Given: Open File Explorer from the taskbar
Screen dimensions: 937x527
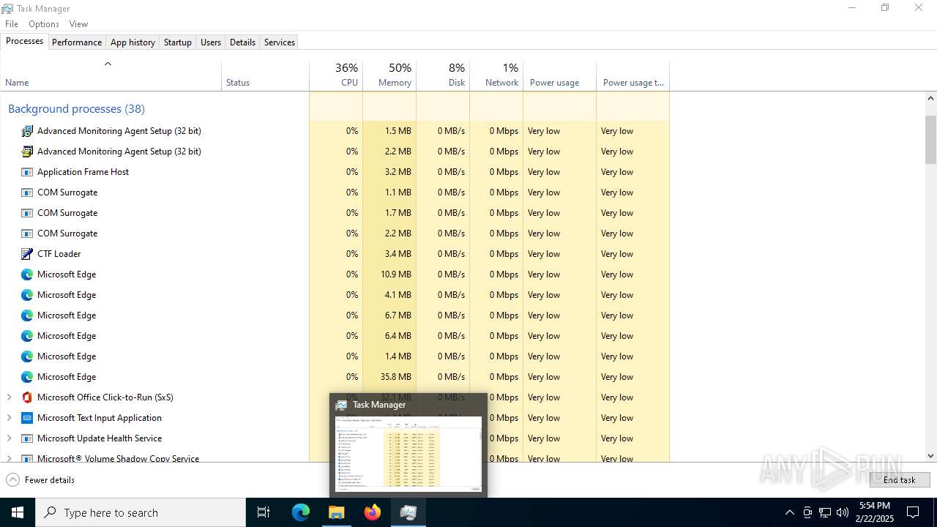Looking at the screenshot, I should point(337,512).
